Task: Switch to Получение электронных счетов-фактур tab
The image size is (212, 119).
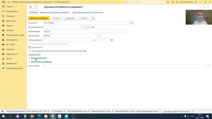Action: (26, 111)
